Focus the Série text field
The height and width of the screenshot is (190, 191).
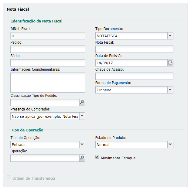(48, 63)
